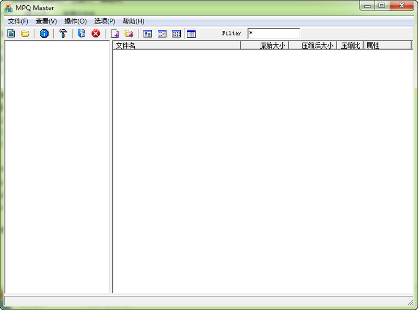Sort by 原始大小 column header
Image resolution: width=418 pixels, height=310 pixels.
(264, 45)
